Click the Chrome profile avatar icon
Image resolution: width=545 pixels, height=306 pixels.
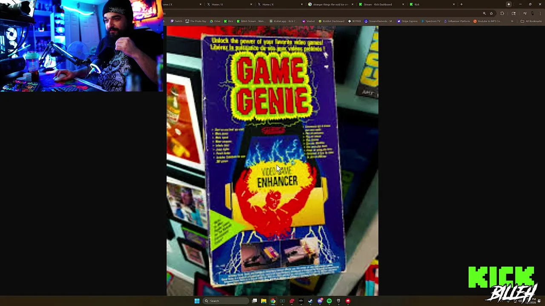(x=532, y=13)
